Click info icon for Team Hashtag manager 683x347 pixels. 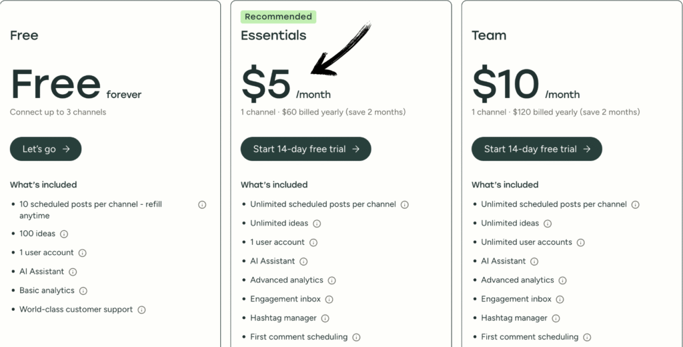tap(556, 318)
